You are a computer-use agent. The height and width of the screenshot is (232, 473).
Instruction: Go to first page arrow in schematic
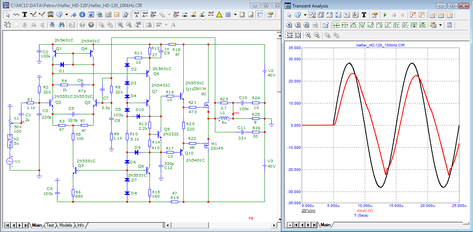[8, 225]
